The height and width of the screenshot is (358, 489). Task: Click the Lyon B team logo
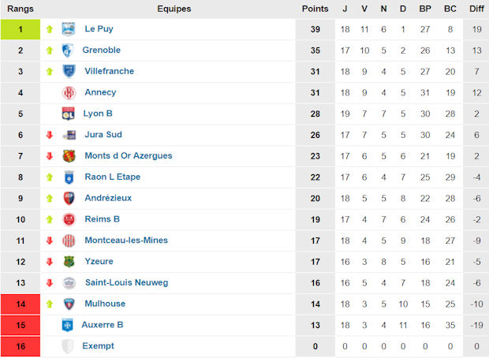[69, 114]
